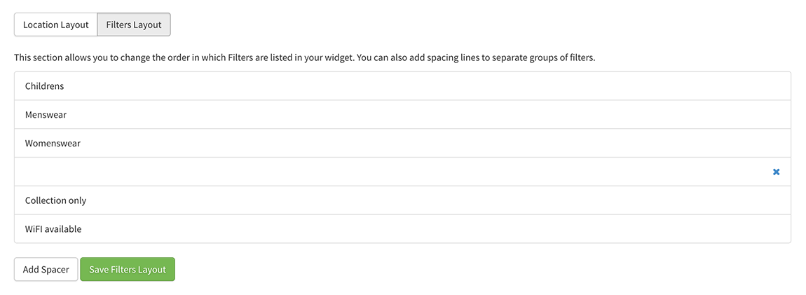Click the Add Spacer button
Viewport: 806px width, 295px height.
coord(46,269)
